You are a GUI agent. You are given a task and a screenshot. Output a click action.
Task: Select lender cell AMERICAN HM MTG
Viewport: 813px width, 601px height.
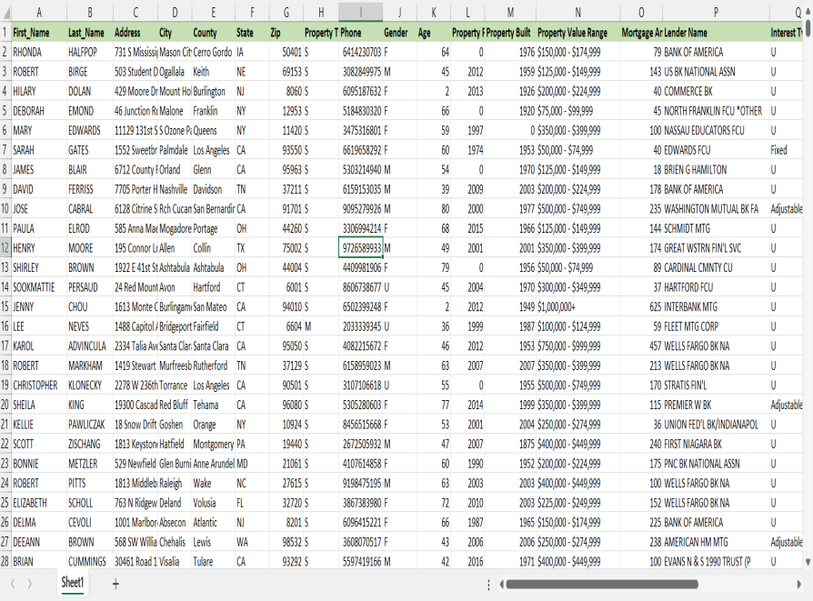[716, 542]
